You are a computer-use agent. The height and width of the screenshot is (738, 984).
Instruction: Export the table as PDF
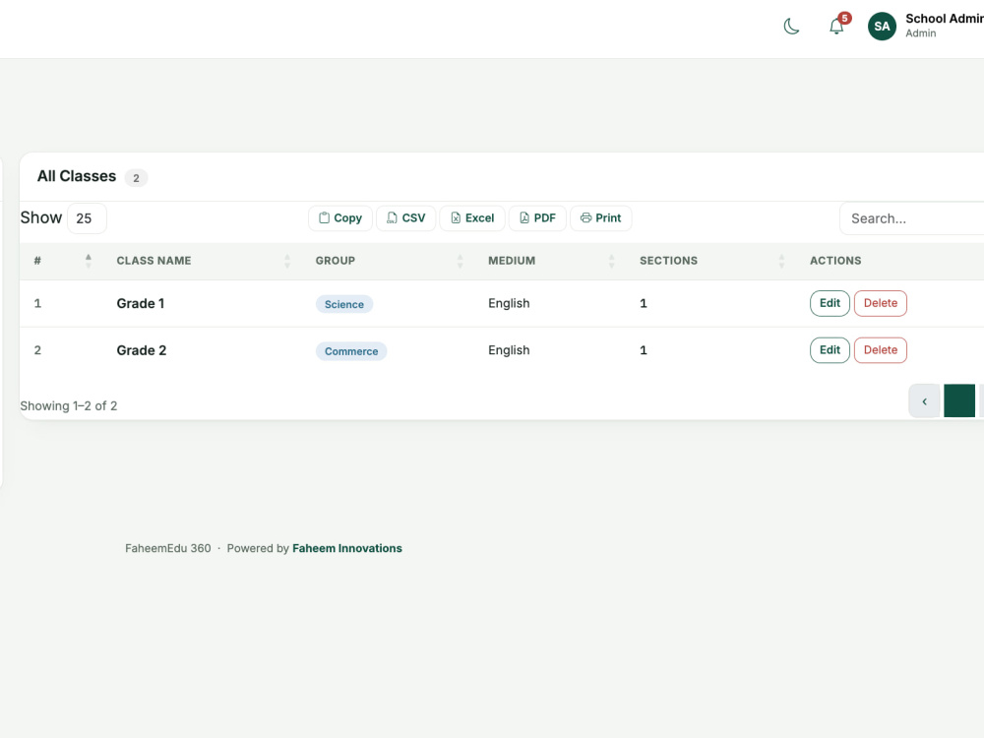tap(538, 218)
